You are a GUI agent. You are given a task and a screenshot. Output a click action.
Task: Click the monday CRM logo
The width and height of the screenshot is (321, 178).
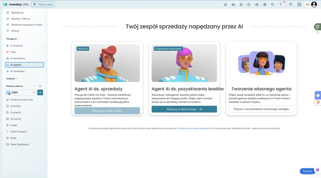(16, 4)
